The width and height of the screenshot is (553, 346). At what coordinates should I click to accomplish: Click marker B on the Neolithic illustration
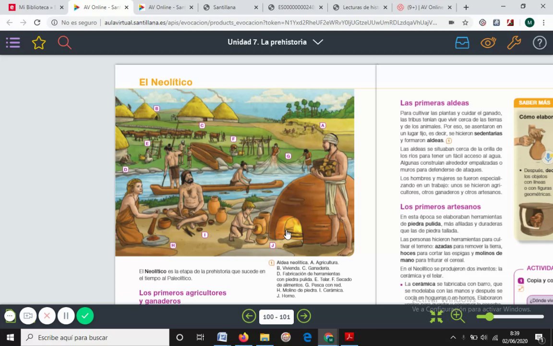coord(157,109)
